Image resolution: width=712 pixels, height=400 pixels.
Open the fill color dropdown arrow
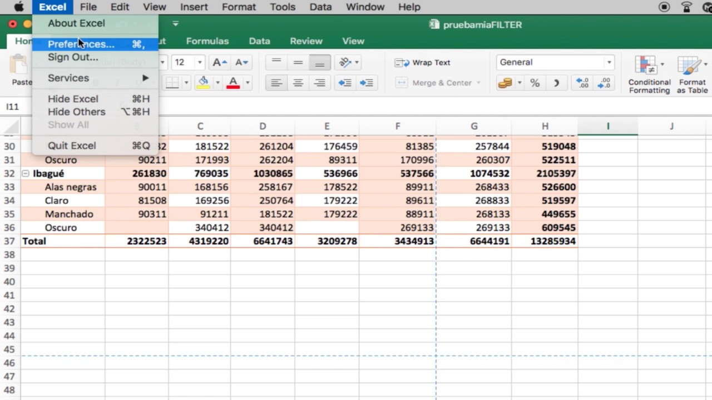(217, 83)
